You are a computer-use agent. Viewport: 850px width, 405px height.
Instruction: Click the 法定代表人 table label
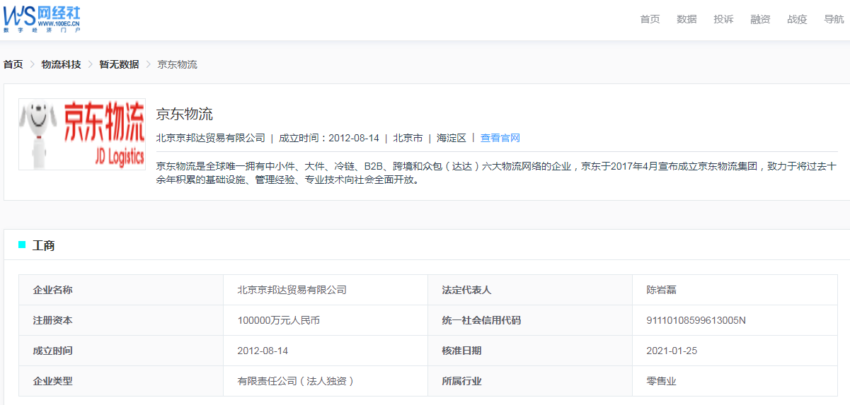coord(466,290)
